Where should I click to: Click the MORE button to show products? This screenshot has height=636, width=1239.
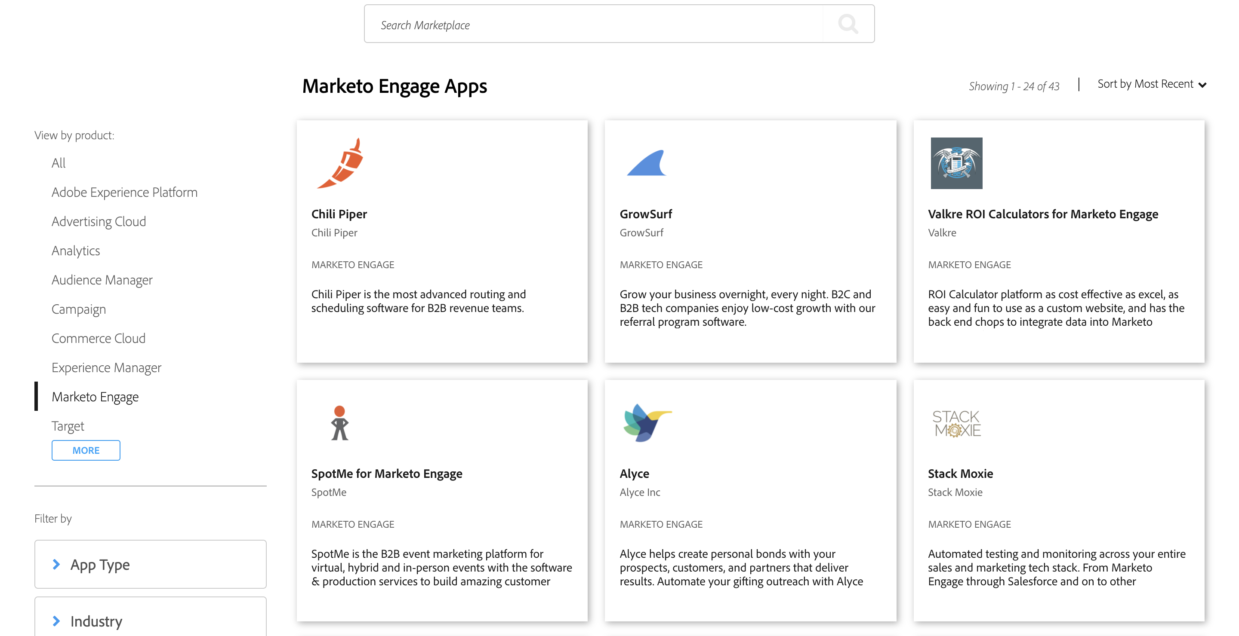(x=86, y=450)
